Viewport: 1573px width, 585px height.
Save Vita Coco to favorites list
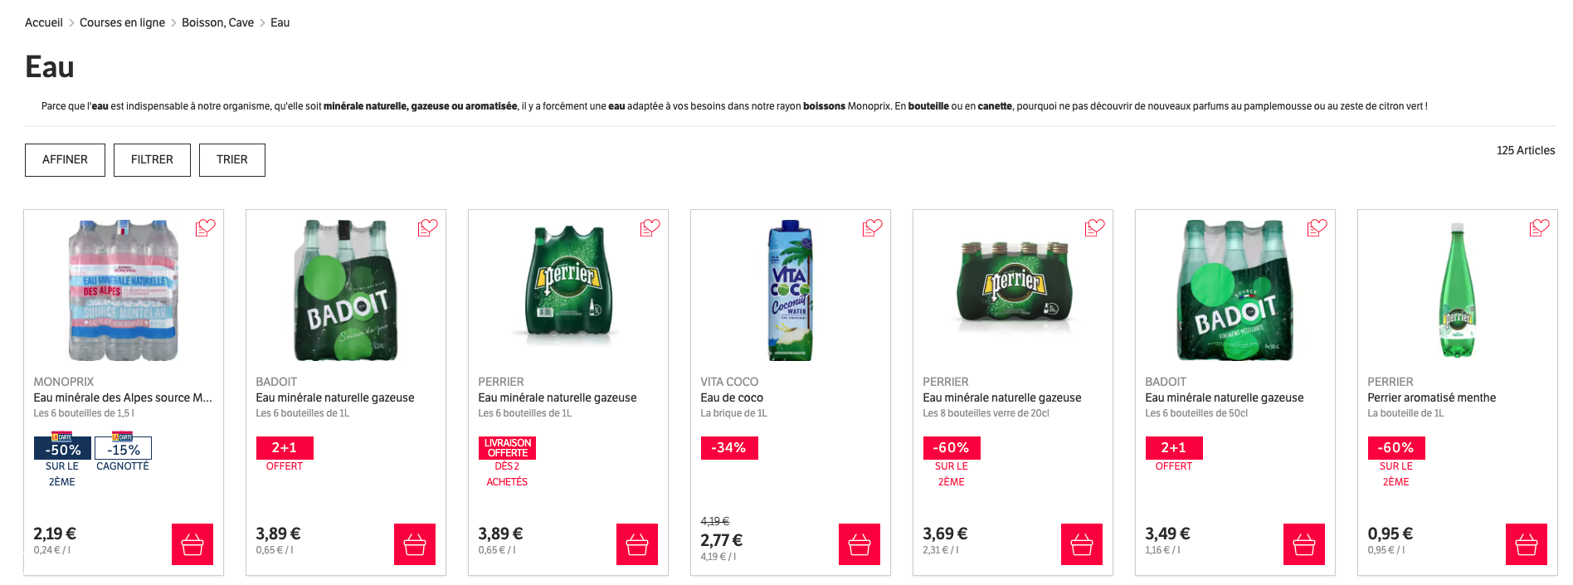tap(872, 227)
